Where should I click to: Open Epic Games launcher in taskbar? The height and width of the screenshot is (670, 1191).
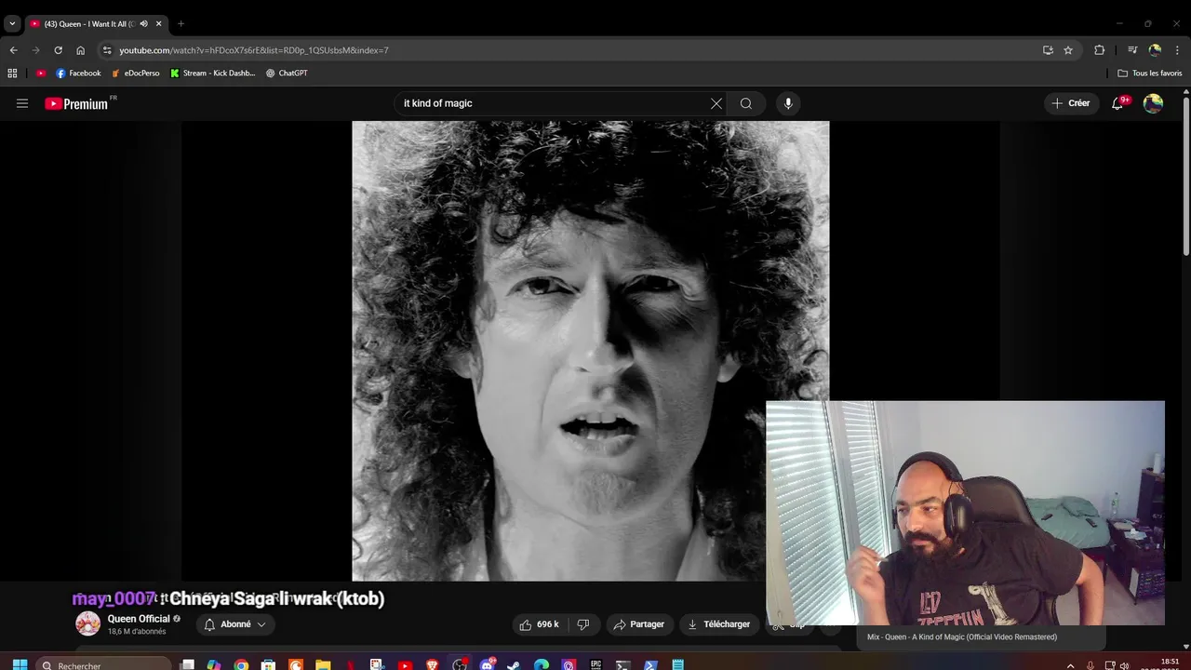click(595, 665)
